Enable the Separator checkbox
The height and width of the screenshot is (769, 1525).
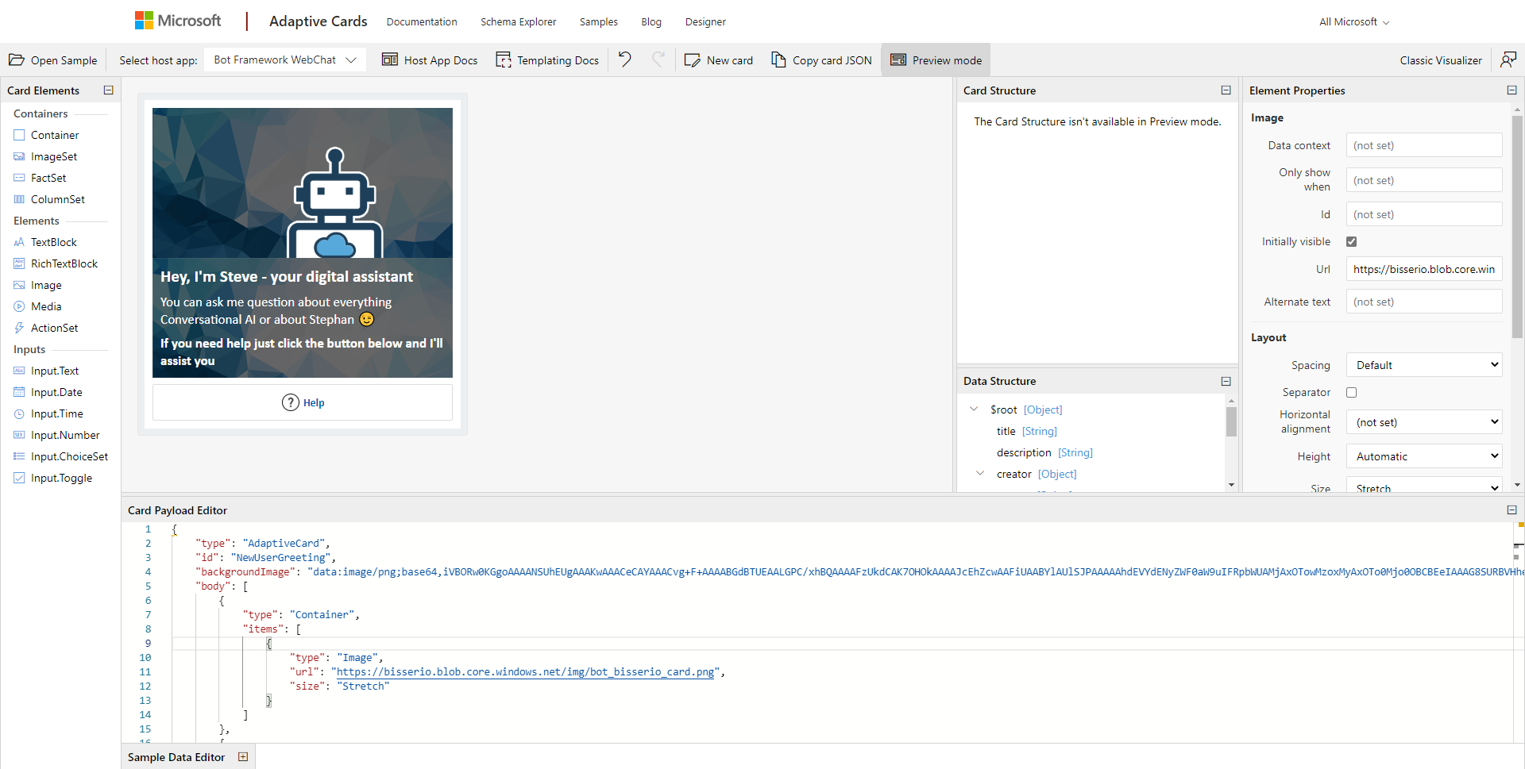(x=1352, y=392)
